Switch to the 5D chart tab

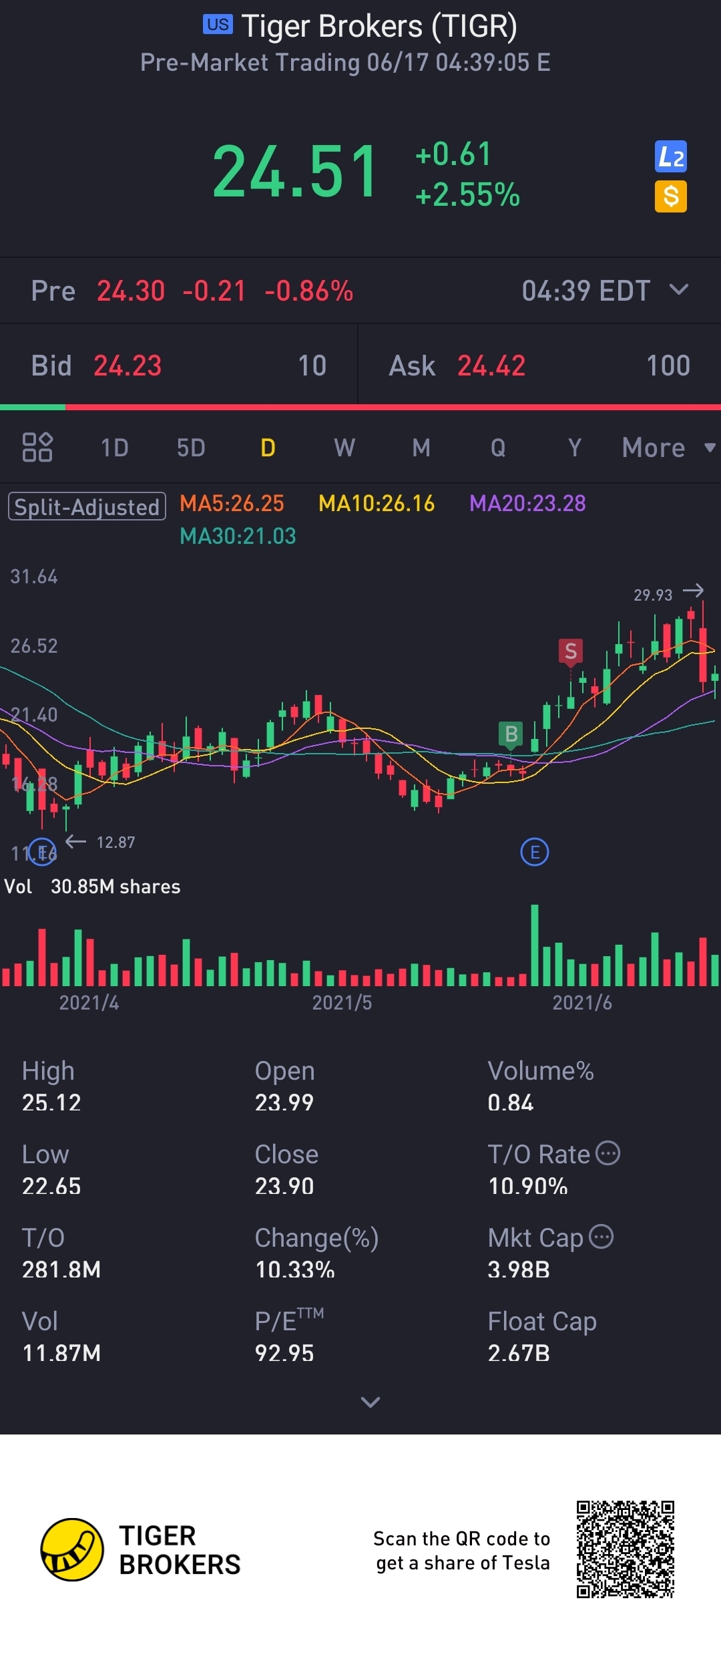[x=191, y=448]
